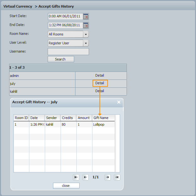This screenshot has width=196, height=196.
Task: Open the Start Date calendar picker
Action: [86, 16]
